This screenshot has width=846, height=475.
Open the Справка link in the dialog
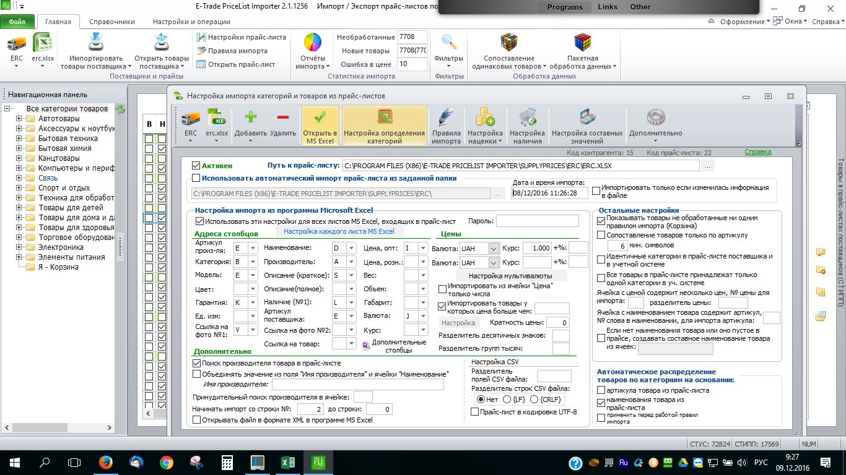tap(758, 152)
